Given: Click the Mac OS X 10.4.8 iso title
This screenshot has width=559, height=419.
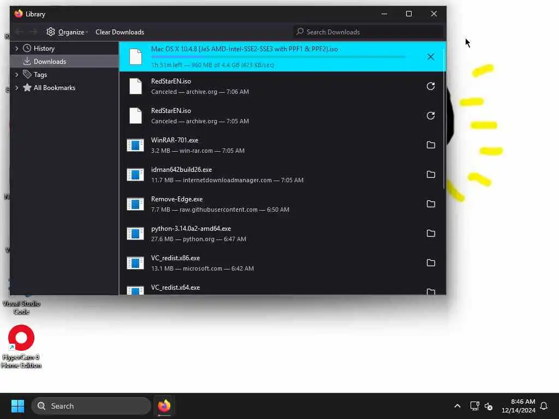Looking at the screenshot, I should click(244, 49).
